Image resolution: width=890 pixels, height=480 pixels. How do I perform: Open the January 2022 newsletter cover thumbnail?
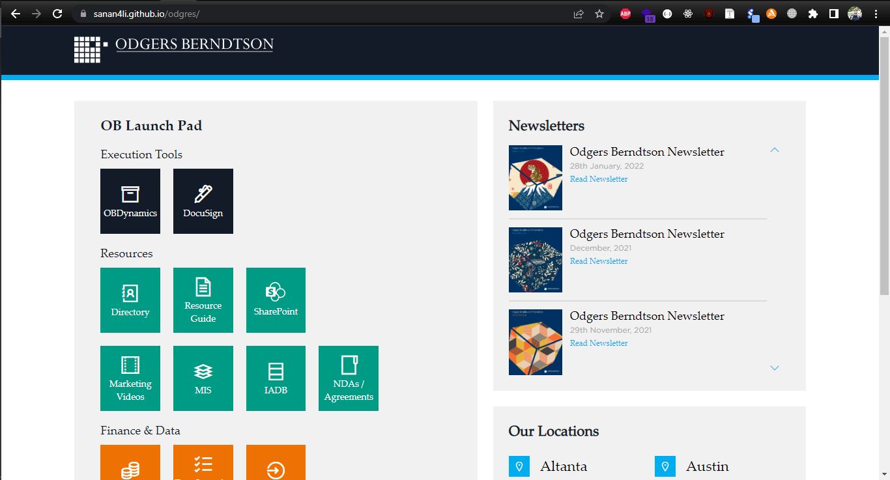tap(536, 178)
